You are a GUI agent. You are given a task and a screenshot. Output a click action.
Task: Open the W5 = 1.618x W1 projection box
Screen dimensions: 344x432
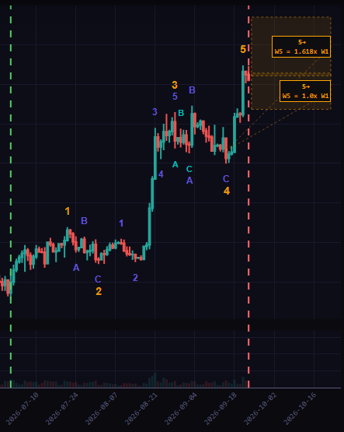(301, 47)
